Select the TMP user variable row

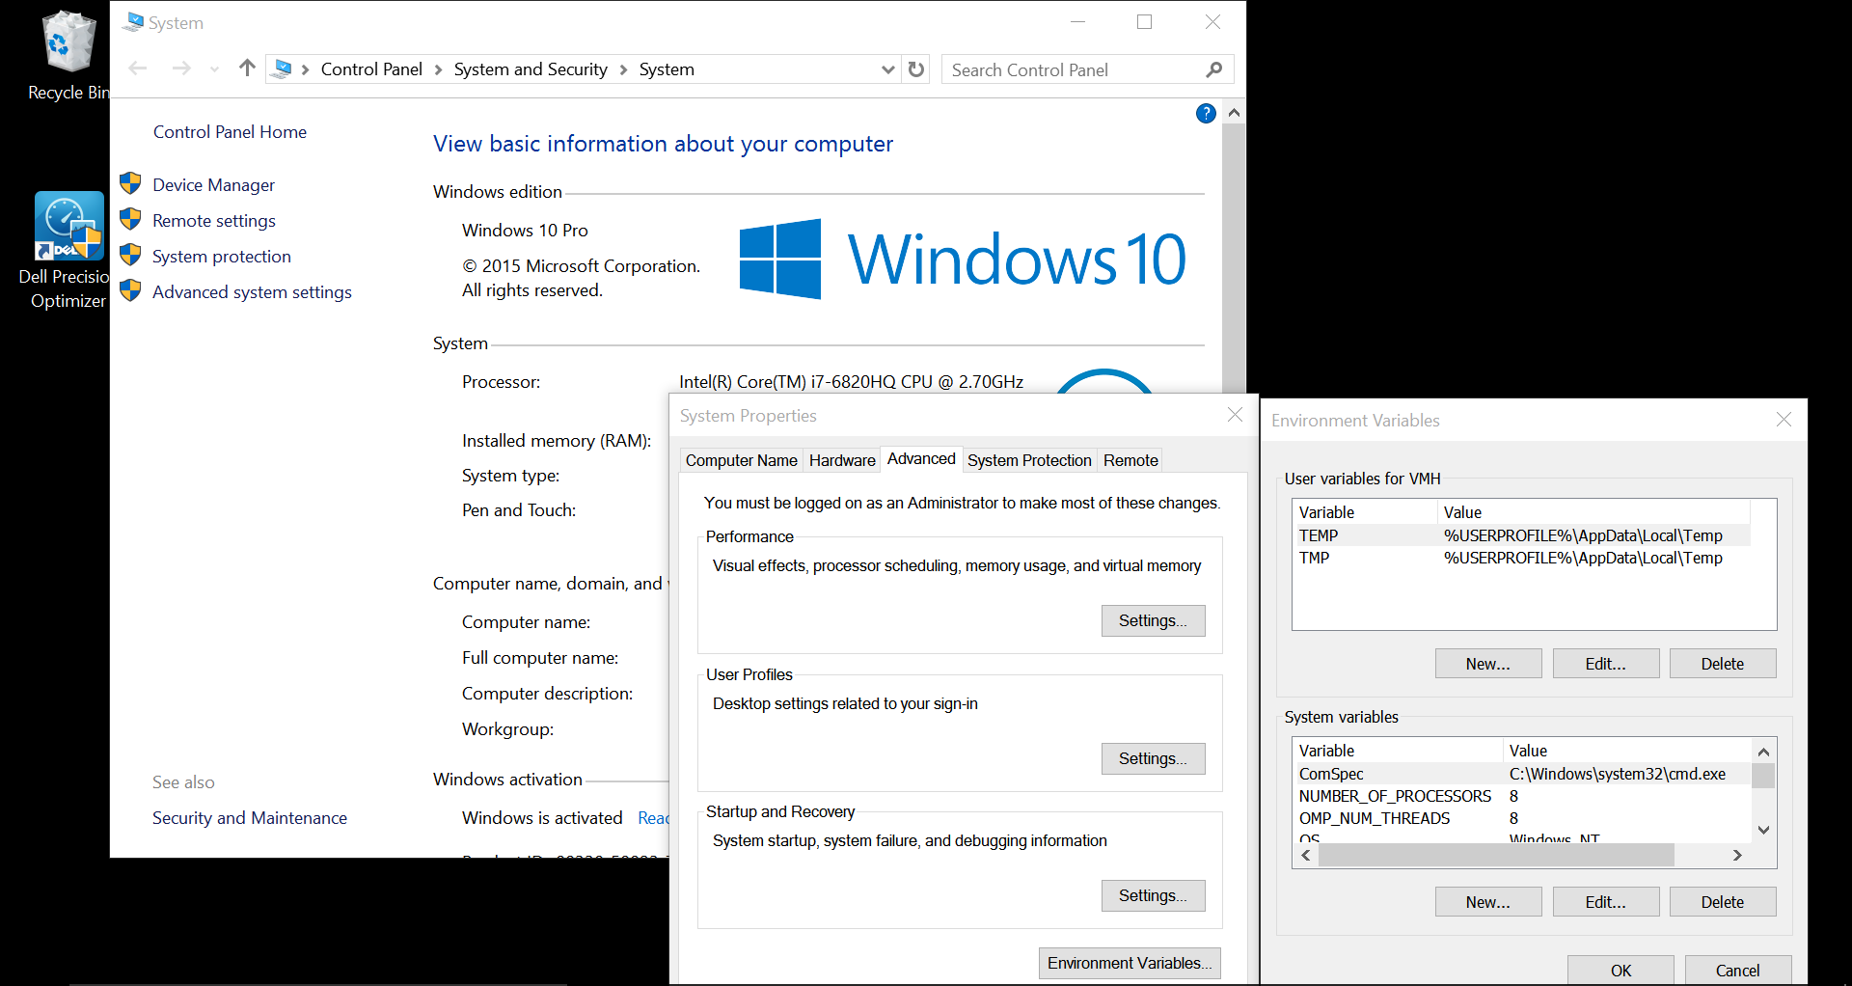(1521, 558)
